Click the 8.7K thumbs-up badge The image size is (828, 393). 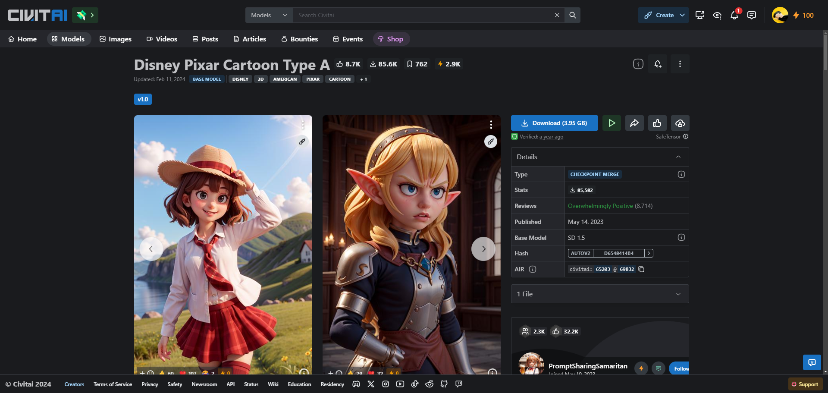(x=348, y=64)
